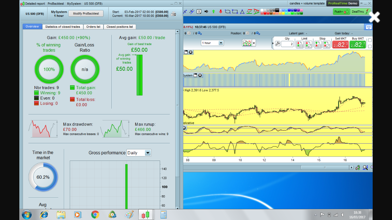The width and height of the screenshot is (392, 220).
Task: Click the second Limit order icon
Action: (x=308, y=44)
